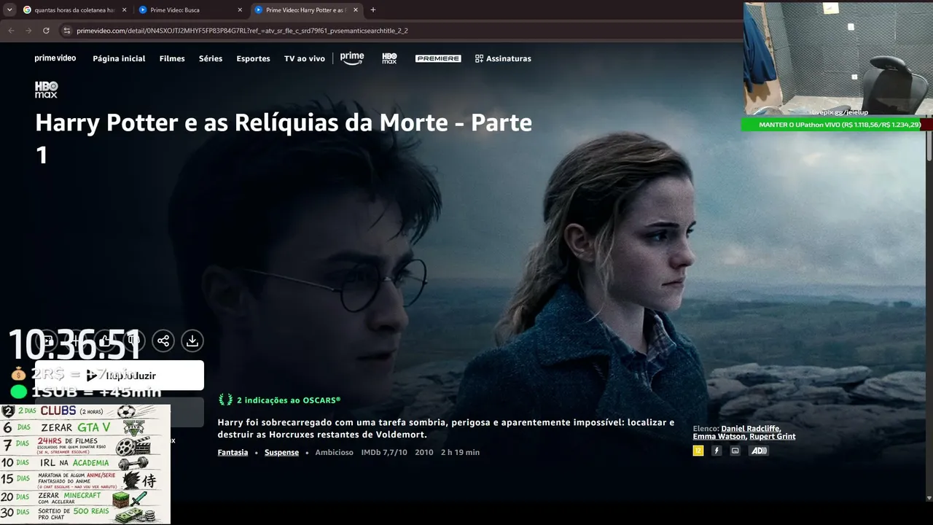Open a new browser tab
Image resolution: width=933 pixels, height=525 pixels.
coord(373,10)
